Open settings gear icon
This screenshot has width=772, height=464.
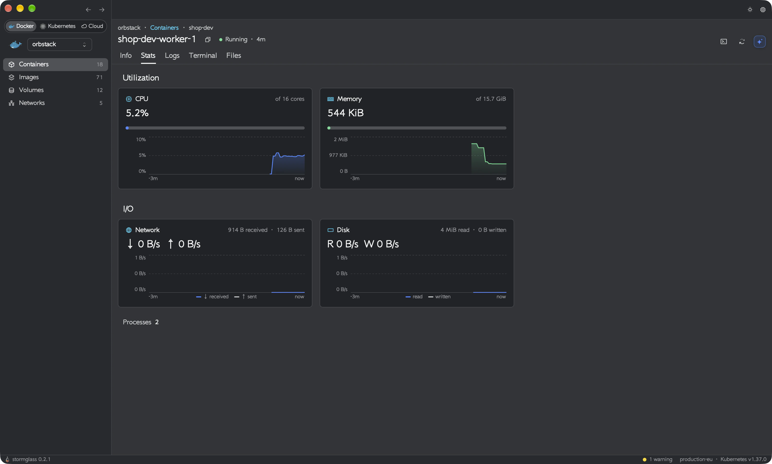pos(763,10)
